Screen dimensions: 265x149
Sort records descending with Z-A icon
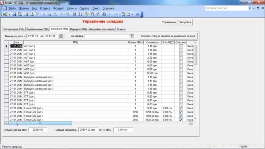point(80,14)
